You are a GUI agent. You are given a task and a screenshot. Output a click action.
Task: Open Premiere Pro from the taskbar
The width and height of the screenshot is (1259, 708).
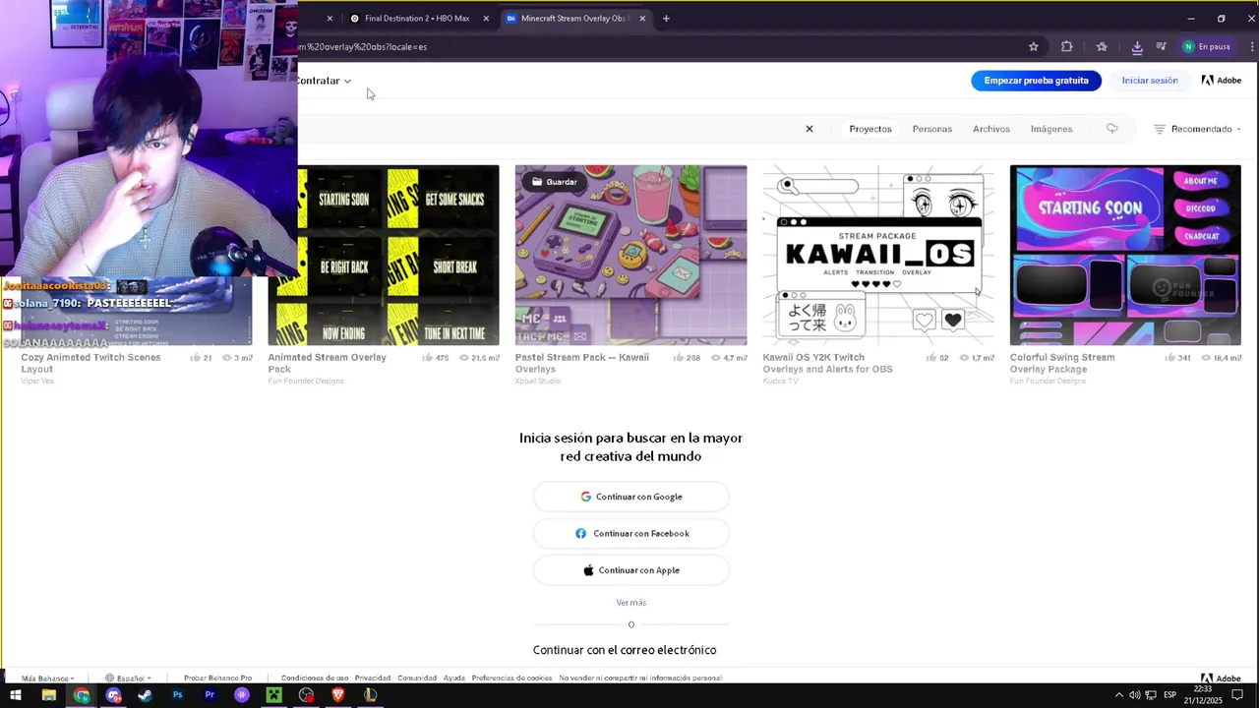(x=210, y=695)
